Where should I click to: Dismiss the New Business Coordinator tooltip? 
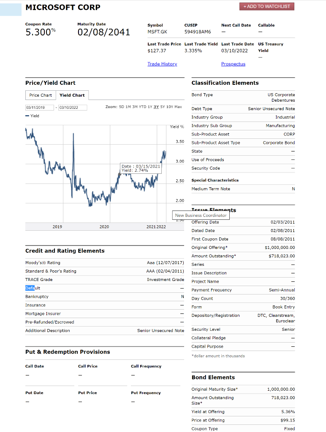tap(201, 215)
